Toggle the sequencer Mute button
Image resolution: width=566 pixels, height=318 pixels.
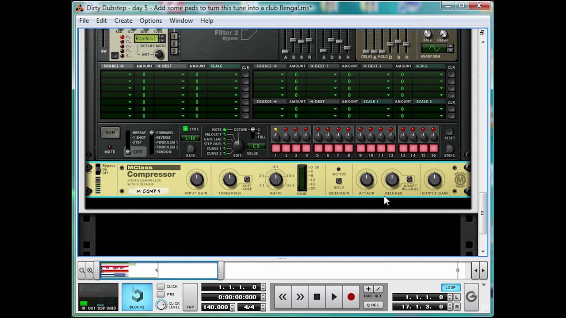[110, 147]
